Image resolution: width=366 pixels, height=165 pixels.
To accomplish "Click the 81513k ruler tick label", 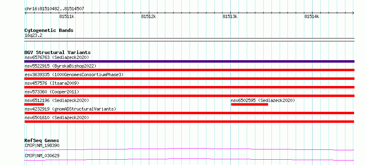I will [x=230, y=16].
